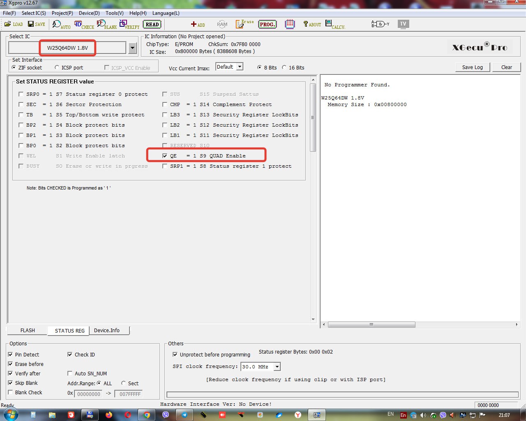Check the SEC Sector Protection bit
Screen dimensions: 526x421
coord(21,104)
